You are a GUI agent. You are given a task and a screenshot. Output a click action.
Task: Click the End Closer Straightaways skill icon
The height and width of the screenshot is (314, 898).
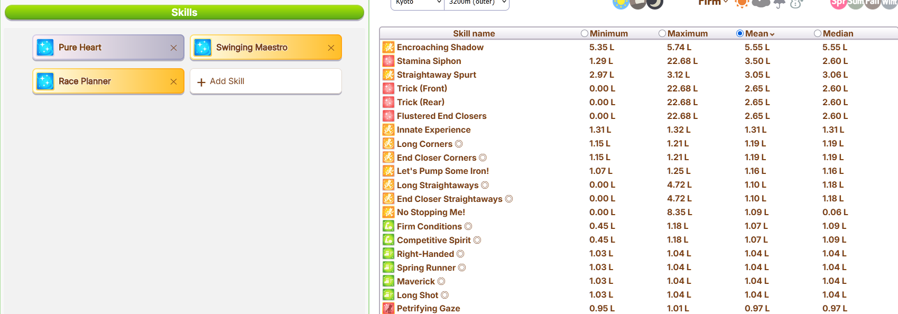[388, 198]
